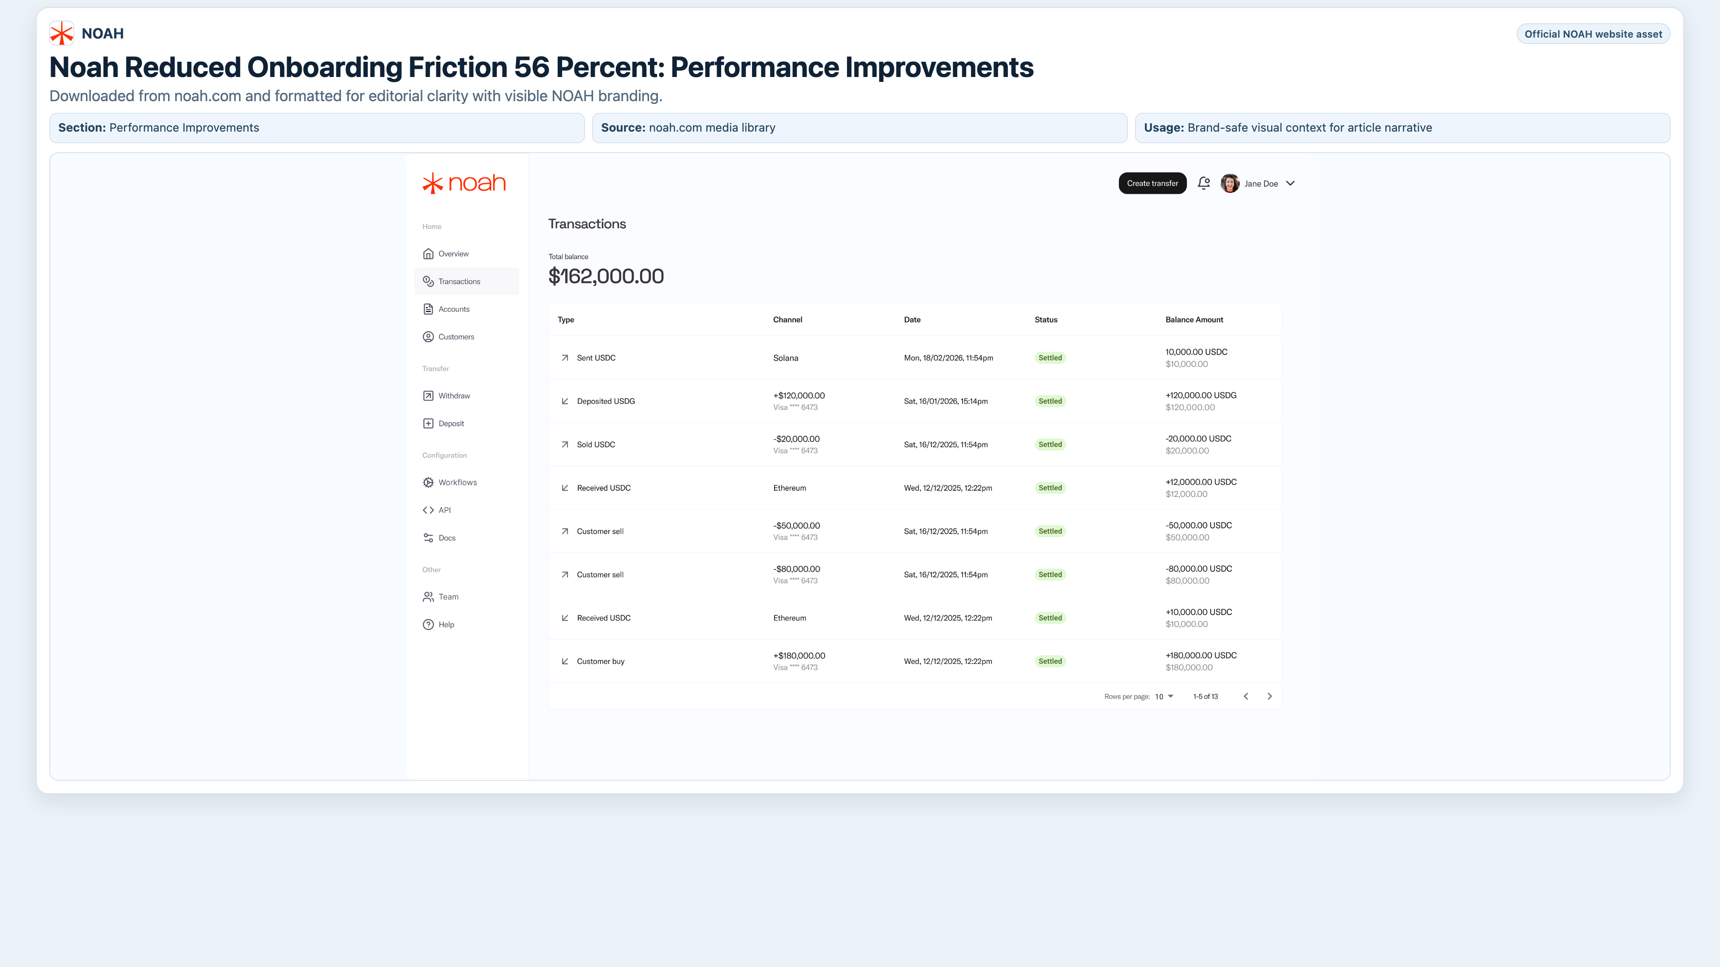Screen dimensions: 1720x967
Task: Toggle the Settled status on Sent USDC row
Action: [1050, 358]
